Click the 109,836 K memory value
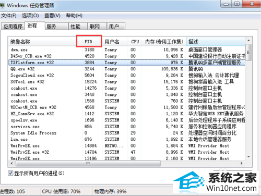The height and width of the screenshot is (196, 261). pos(172,69)
